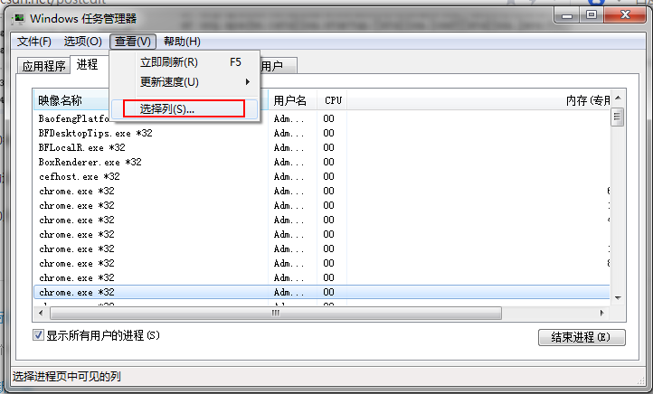Click the vertical scrollbar down arrow
The width and height of the screenshot is (653, 394).
pos(618,298)
